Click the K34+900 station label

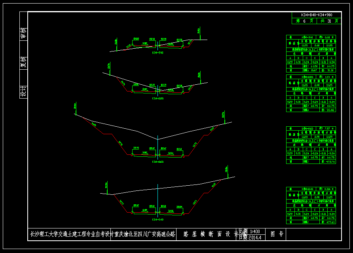pos(158,52)
